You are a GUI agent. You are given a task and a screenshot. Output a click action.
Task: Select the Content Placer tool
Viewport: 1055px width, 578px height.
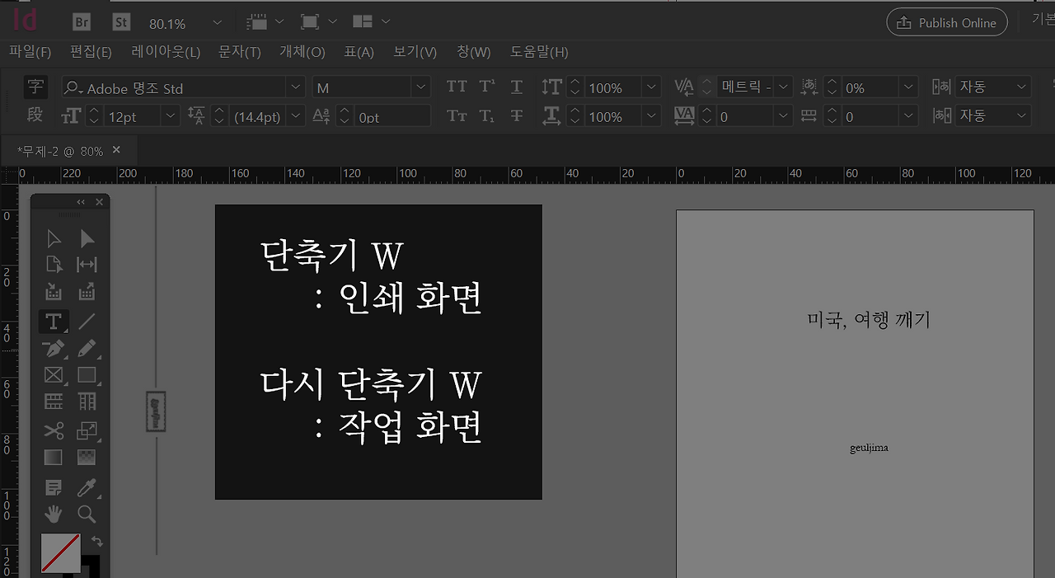[x=87, y=291]
